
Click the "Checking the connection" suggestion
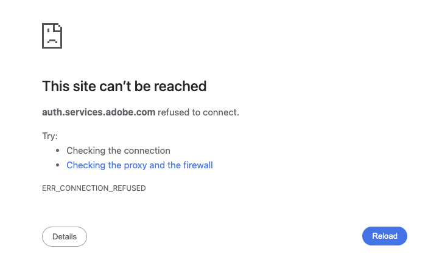point(118,151)
